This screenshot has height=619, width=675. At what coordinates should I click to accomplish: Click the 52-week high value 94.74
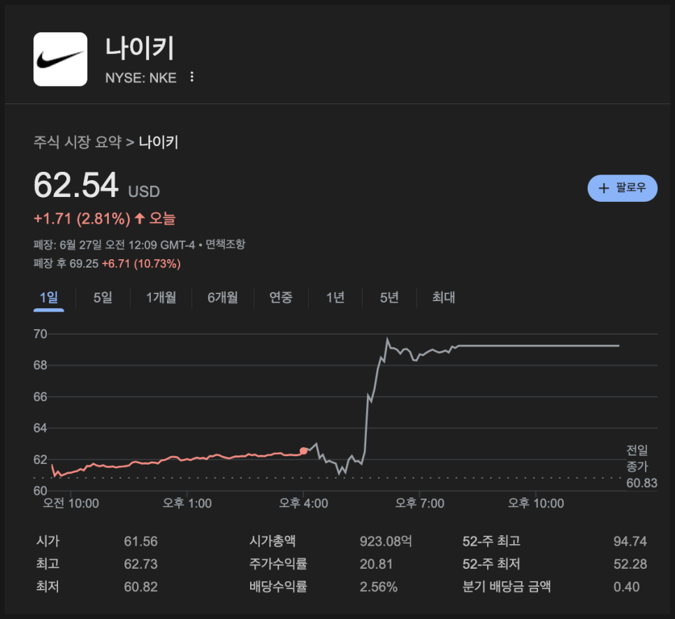click(x=630, y=541)
